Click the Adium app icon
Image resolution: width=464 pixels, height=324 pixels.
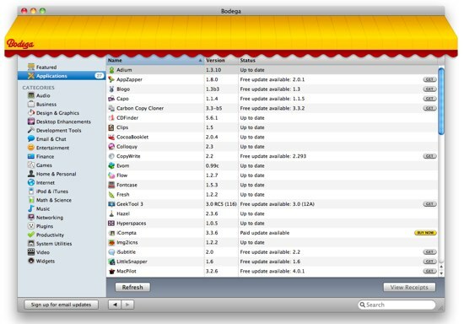pyautogui.click(x=111, y=70)
